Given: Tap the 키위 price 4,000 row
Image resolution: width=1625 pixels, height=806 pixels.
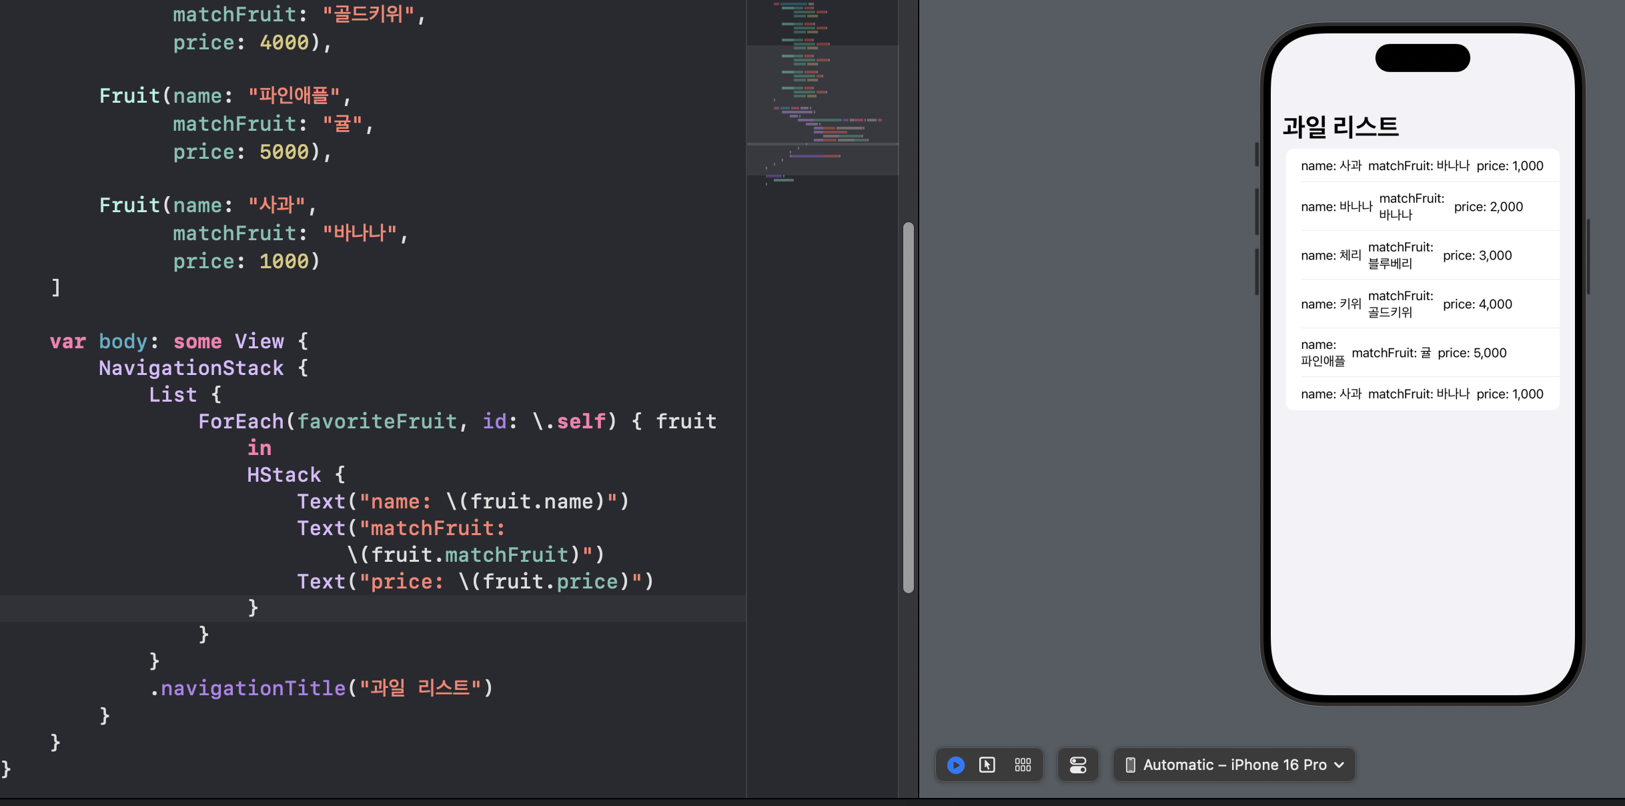Looking at the screenshot, I should [1422, 304].
